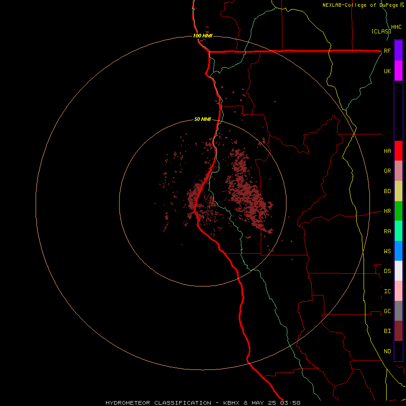Click the RA legend label
The image size is (406, 406).
click(x=388, y=231)
